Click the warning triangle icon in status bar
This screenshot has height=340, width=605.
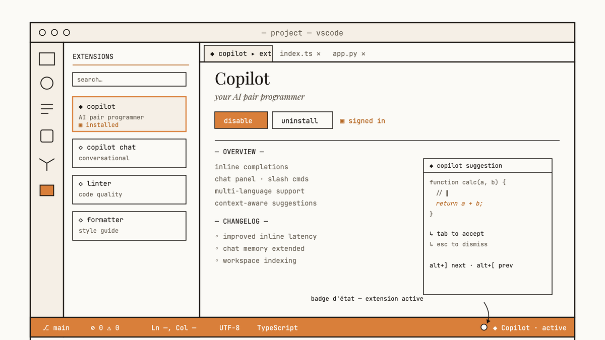pos(109,328)
